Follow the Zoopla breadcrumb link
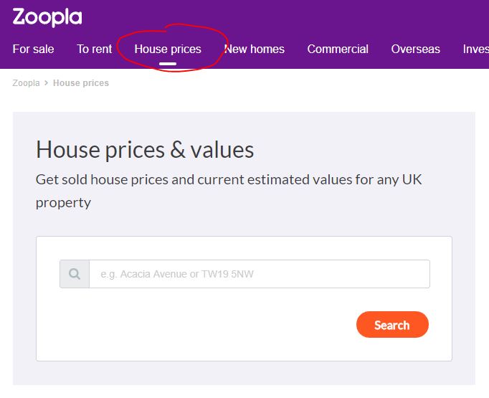 (27, 83)
